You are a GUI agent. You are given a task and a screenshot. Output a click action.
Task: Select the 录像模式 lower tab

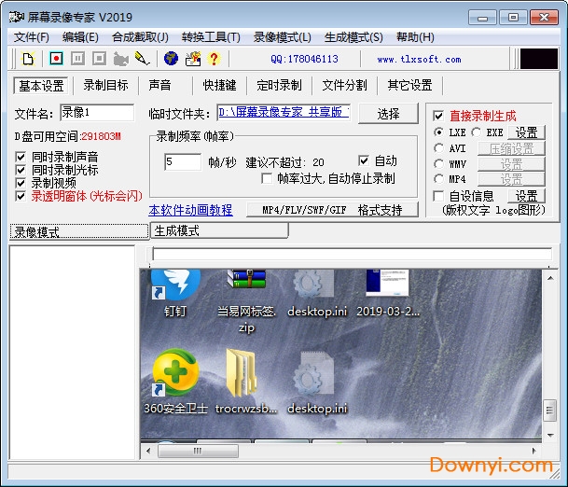(x=79, y=231)
